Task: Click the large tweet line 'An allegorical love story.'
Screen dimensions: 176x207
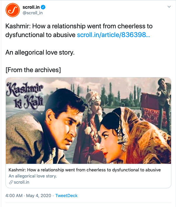Action: 40,53
